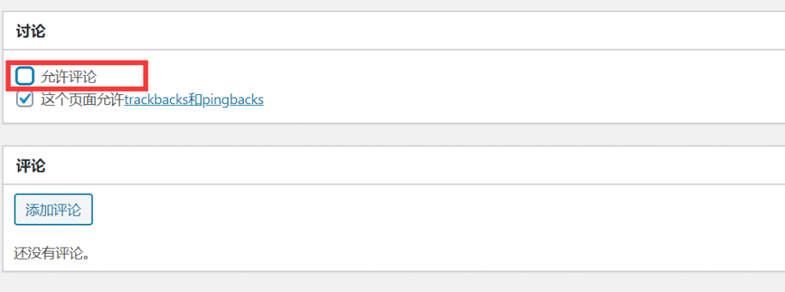The height and width of the screenshot is (292, 785).
Task: Click the 允许评论 label text
Action: [68, 77]
